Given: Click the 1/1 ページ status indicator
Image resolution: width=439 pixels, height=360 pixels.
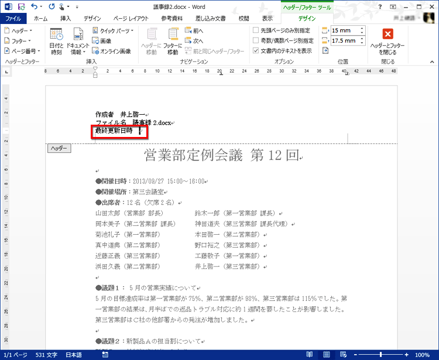Looking at the screenshot, I should point(15,355).
